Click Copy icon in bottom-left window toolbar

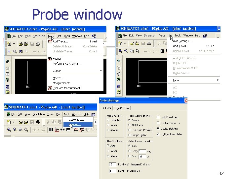54,122
